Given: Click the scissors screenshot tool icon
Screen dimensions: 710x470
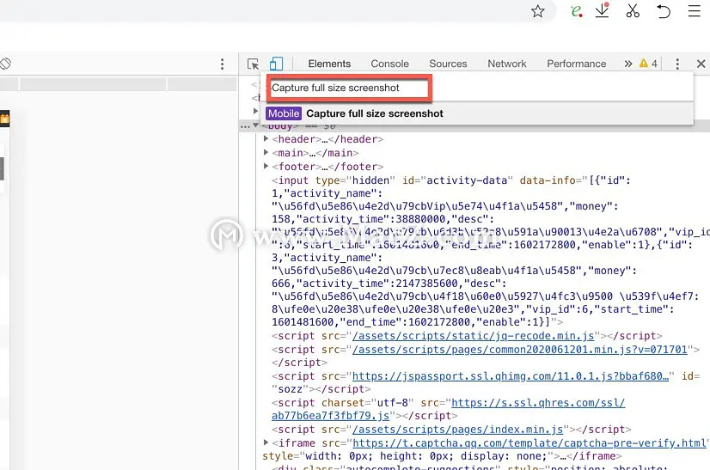Looking at the screenshot, I should coord(633,11).
